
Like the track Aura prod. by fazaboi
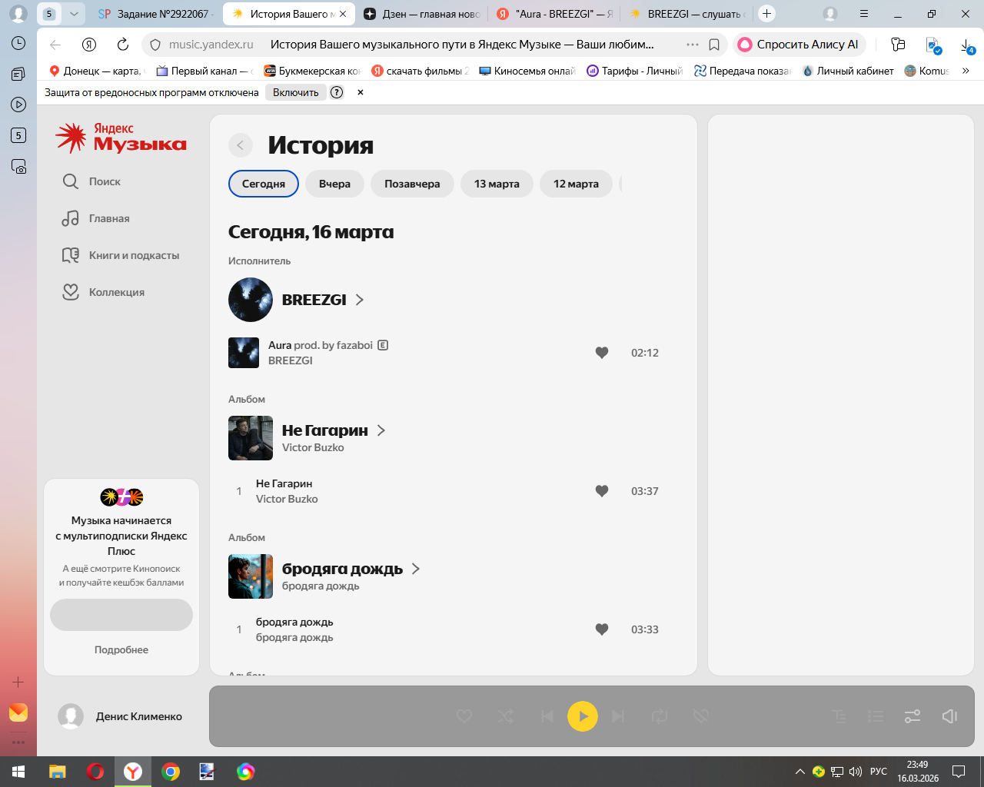(x=602, y=353)
